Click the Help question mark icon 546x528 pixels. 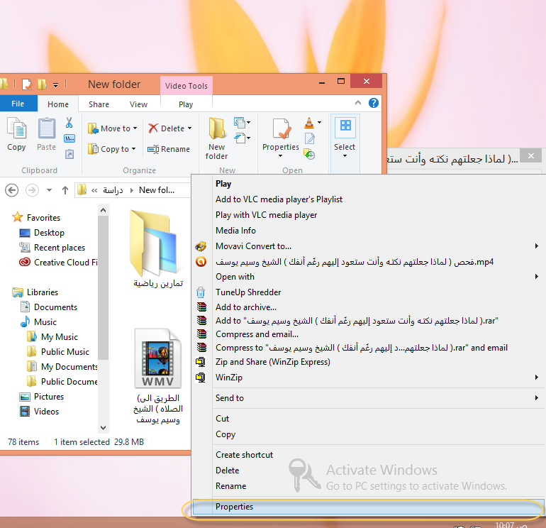(374, 104)
